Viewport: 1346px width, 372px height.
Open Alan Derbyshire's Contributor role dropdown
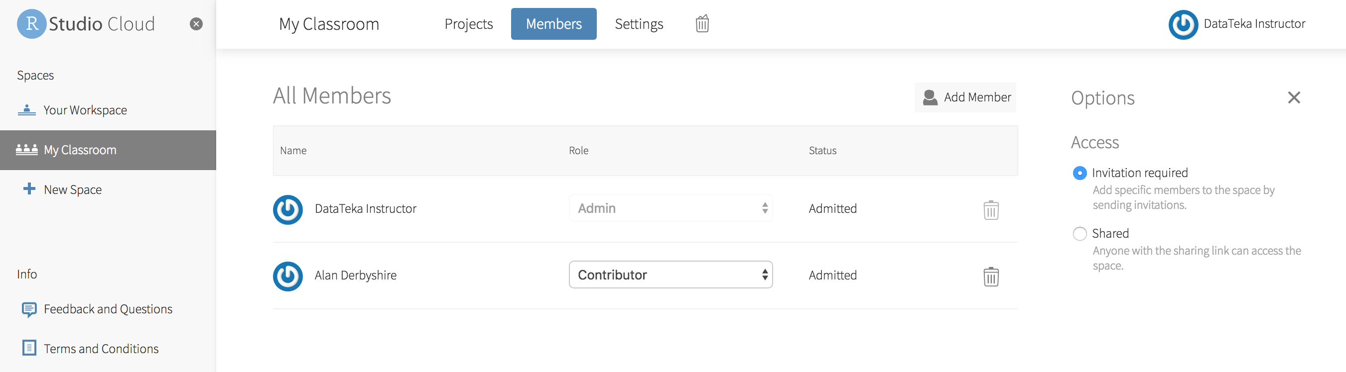[671, 275]
